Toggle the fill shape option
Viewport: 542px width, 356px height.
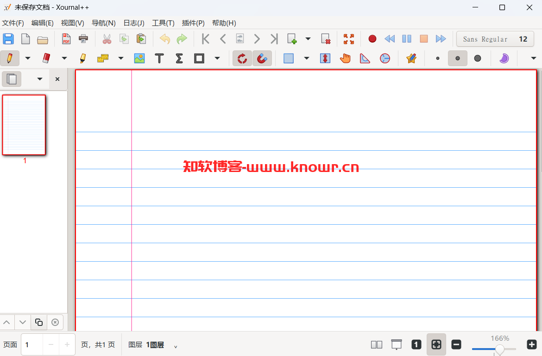pyautogui.click(x=504, y=58)
